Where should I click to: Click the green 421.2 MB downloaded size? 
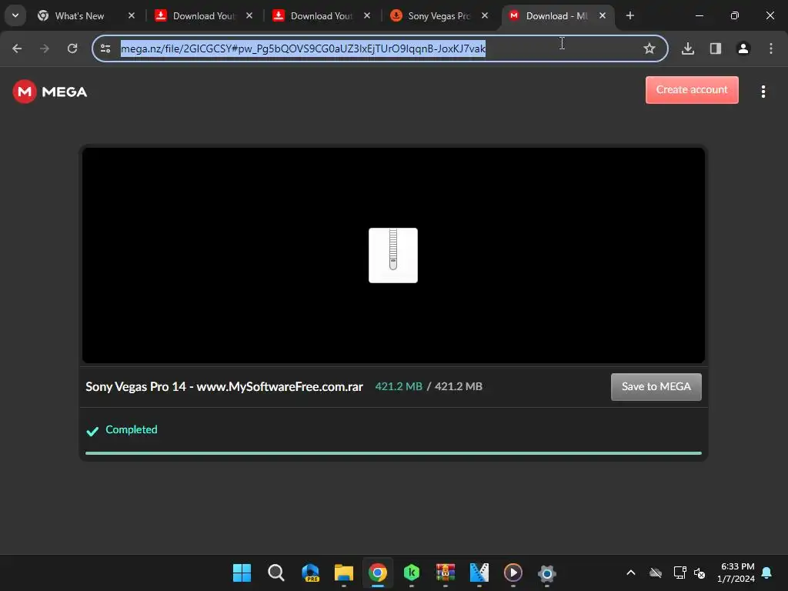click(399, 386)
